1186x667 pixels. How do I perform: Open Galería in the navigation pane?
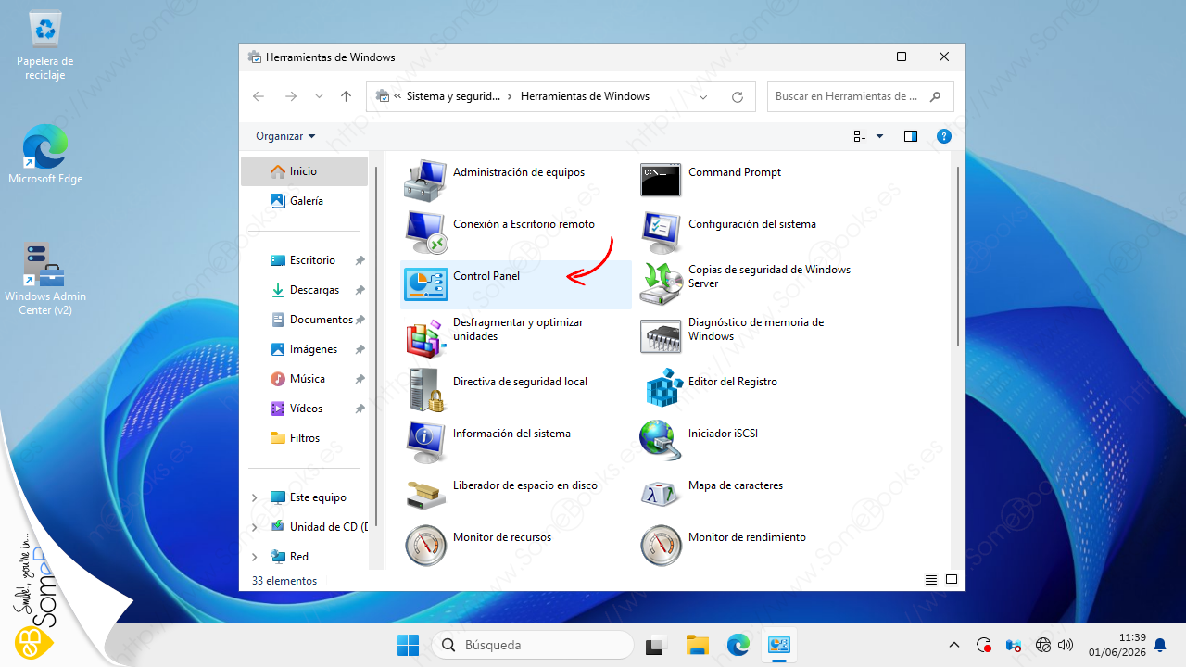click(304, 201)
